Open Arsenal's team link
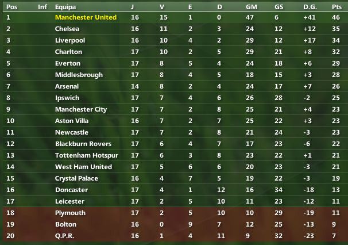Image resolution: width=348 pixels, height=245 pixels. (67, 86)
